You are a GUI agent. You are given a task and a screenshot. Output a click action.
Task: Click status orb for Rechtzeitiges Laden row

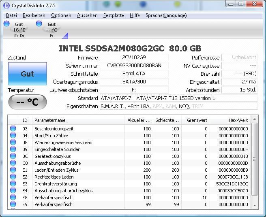(13, 177)
